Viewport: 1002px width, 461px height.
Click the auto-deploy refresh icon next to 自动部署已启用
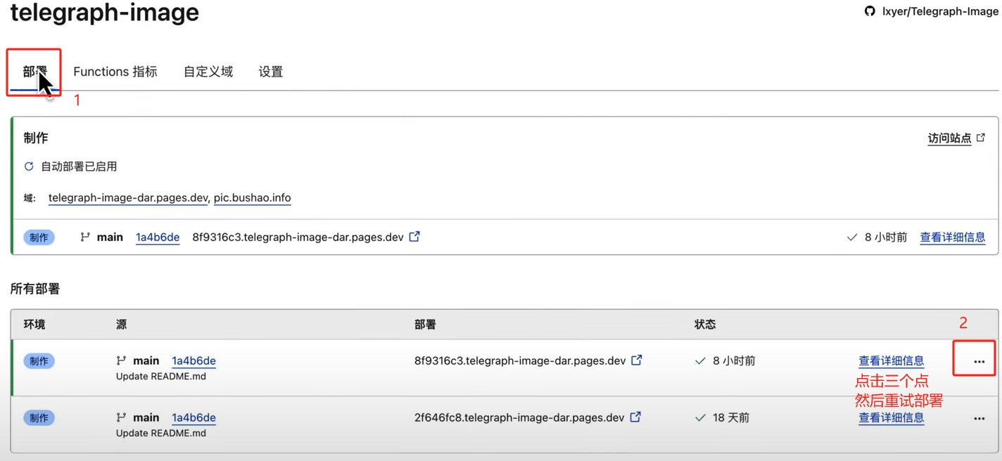click(29, 167)
